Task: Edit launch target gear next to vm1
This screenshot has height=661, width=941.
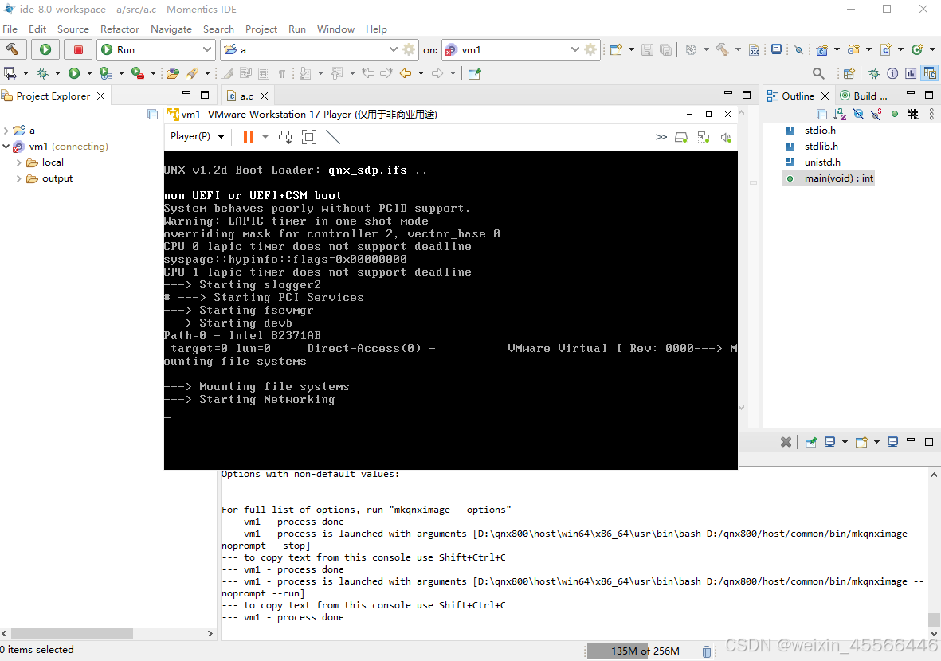Action: tap(590, 49)
